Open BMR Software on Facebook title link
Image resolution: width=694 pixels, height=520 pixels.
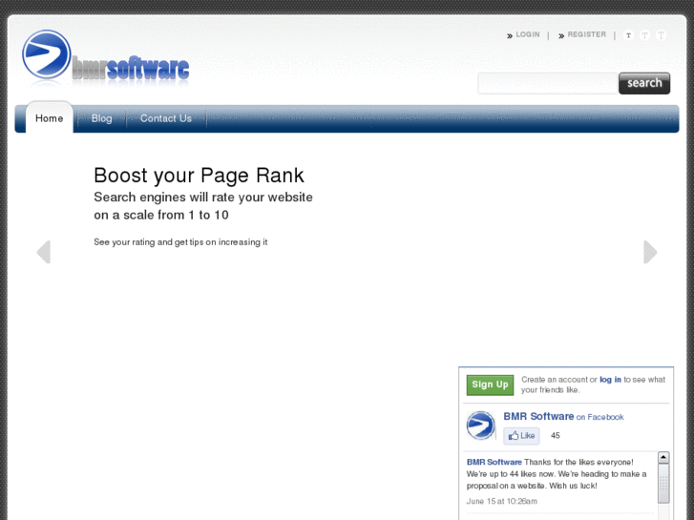(x=563, y=416)
